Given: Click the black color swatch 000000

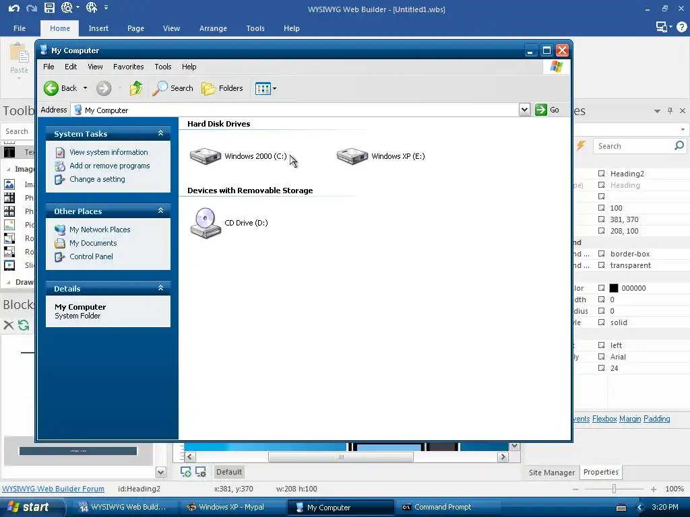Looking at the screenshot, I should tap(613, 288).
